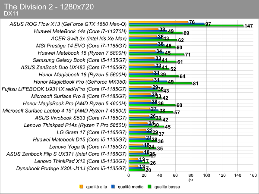Select the ASUS ROG Flow X13 row label
This screenshot has width=259, height=194.
(x=68, y=24)
